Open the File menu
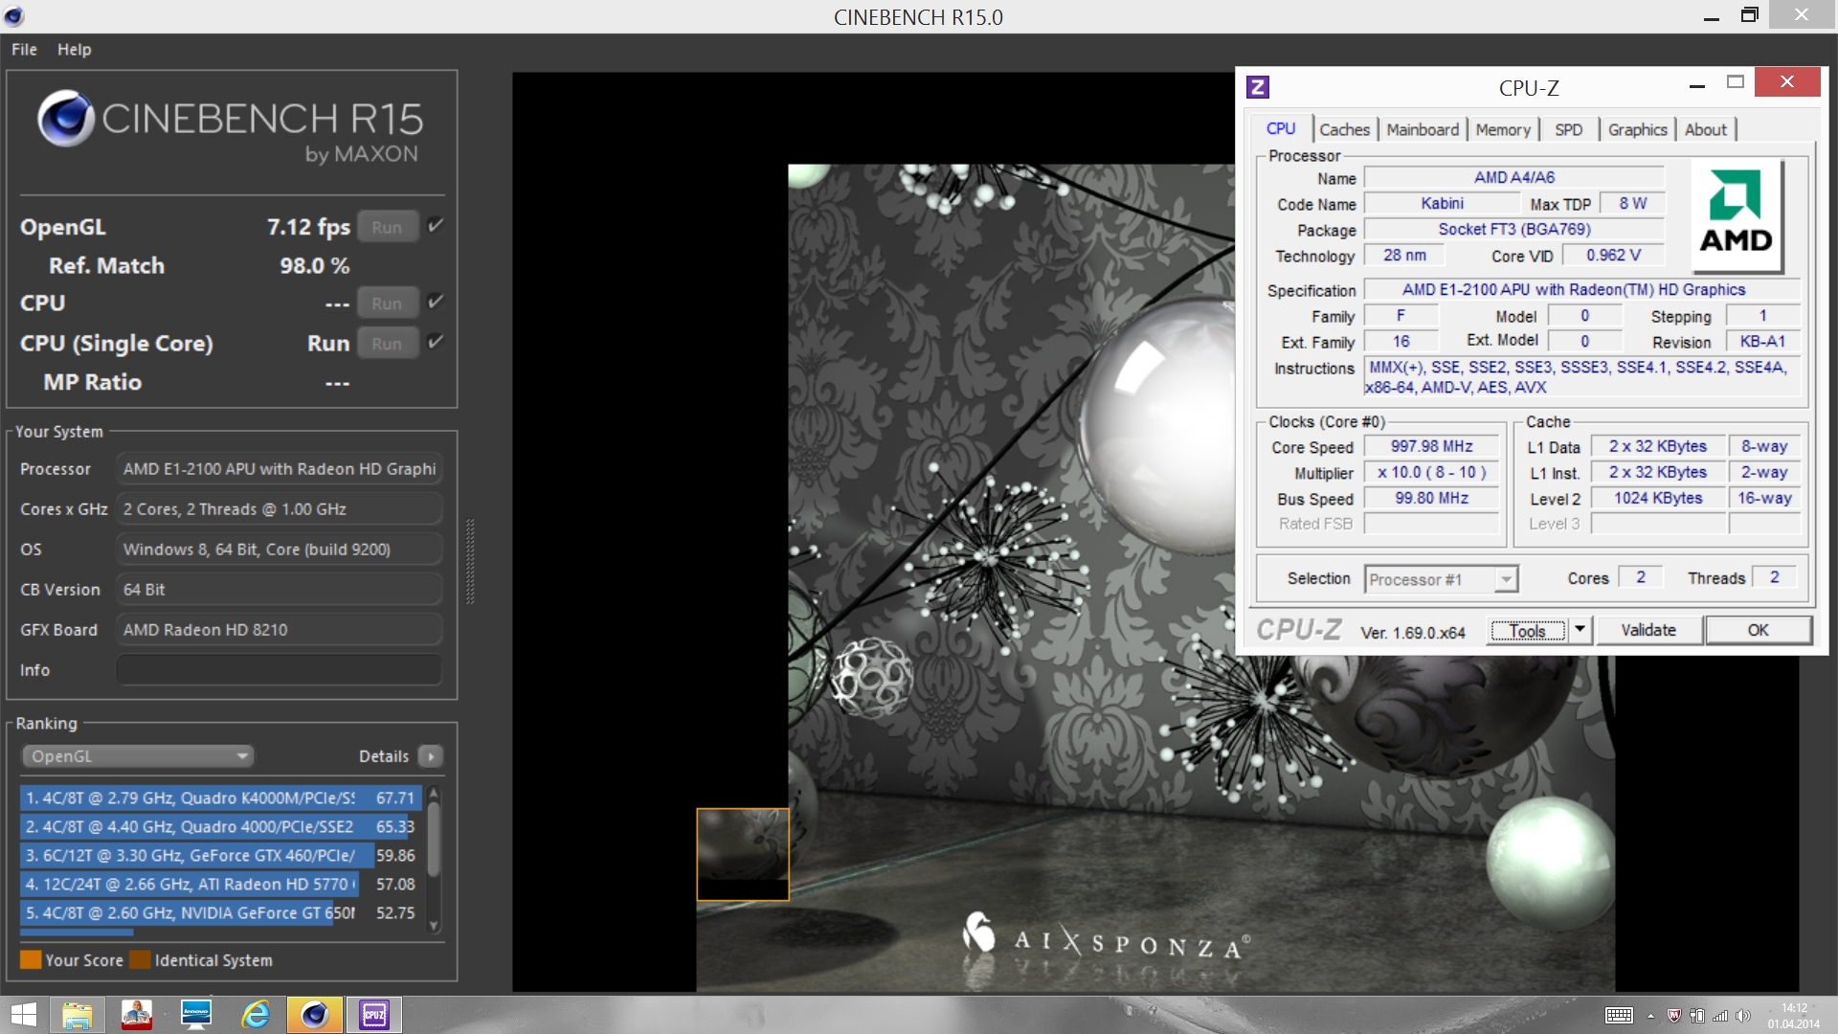The image size is (1838, 1034). coord(24,49)
